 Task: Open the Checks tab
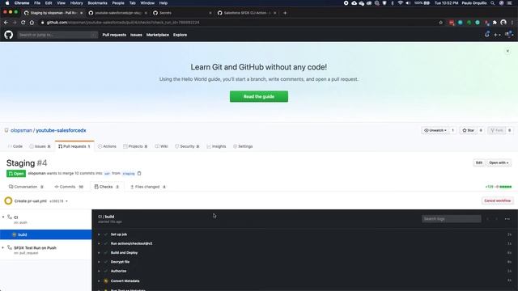tap(106, 187)
